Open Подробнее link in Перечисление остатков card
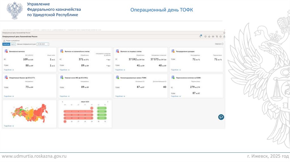Screen dimensions: 290x162 176,96
